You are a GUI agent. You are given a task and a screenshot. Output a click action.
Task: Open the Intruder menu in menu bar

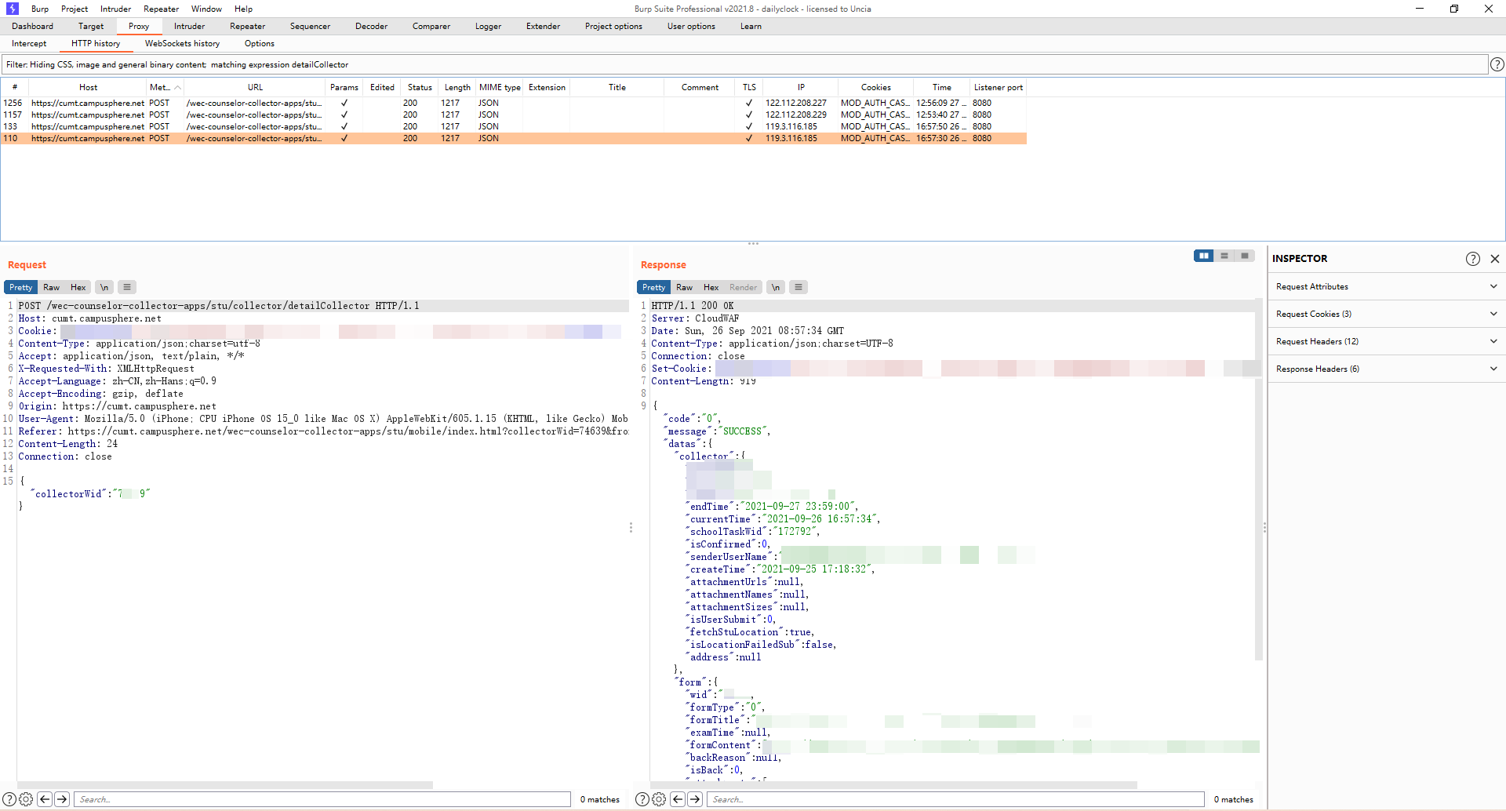pyautogui.click(x=116, y=9)
